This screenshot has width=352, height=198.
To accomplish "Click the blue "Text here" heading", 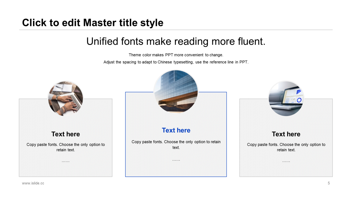I will click(176, 130).
